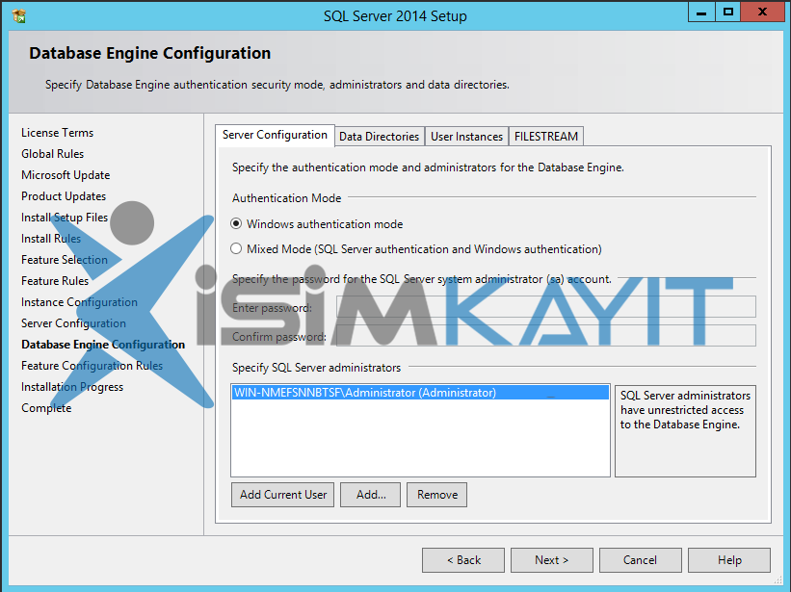Proceed with the Next button
The width and height of the screenshot is (791, 592).
(552, 560)
